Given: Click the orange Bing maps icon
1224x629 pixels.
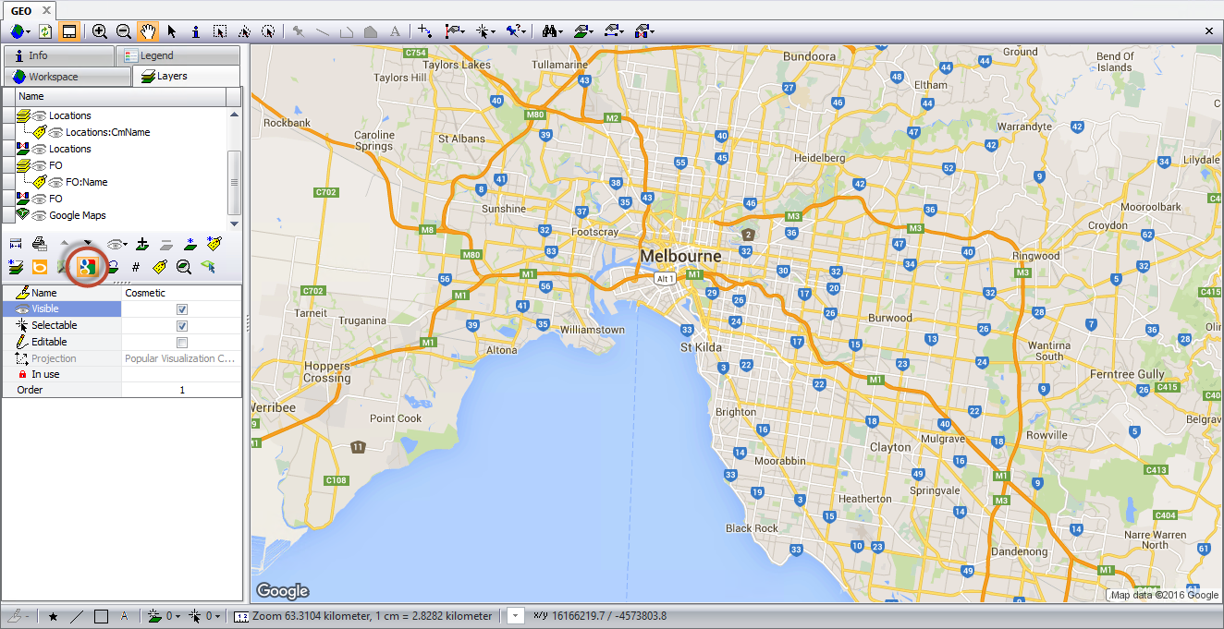Looking at the screenshot, I should point(40,267).
